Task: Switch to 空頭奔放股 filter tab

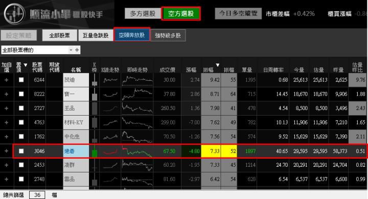Action: coord(132,35)
